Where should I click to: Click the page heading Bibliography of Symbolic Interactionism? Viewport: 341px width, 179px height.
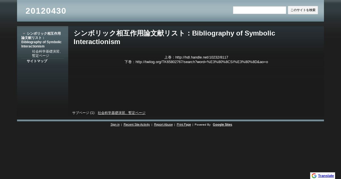pyautogui.click(x=174, y=38)
